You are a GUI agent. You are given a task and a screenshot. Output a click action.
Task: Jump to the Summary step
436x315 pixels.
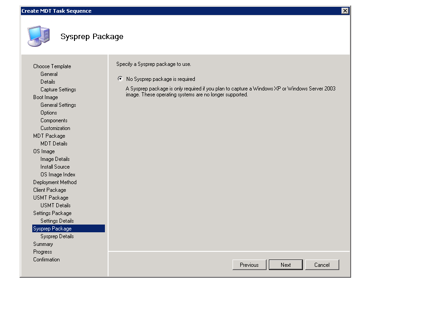tap(43, 244)
